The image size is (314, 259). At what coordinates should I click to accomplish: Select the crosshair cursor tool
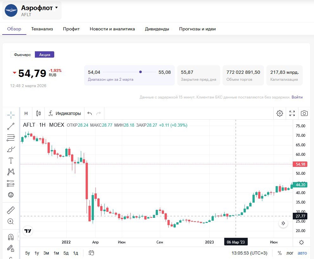pyautogui.click(x=11, y=115)
